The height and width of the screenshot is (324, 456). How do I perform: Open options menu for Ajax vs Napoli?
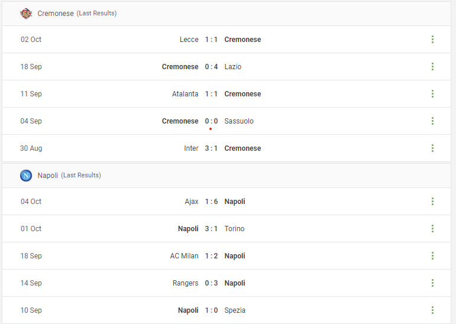pos(432,201)
